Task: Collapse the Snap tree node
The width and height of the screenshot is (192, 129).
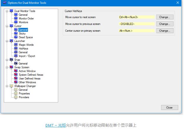Action: (x=7, y=60)
